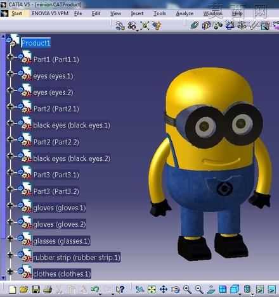Click the shading view mode icon
This screenshot has width=279, height=297.
pos(247,289)
